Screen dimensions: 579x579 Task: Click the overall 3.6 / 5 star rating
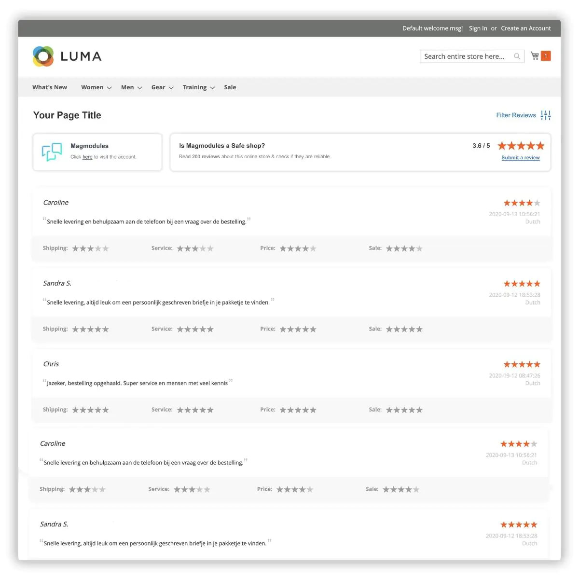tap(521, 146)
